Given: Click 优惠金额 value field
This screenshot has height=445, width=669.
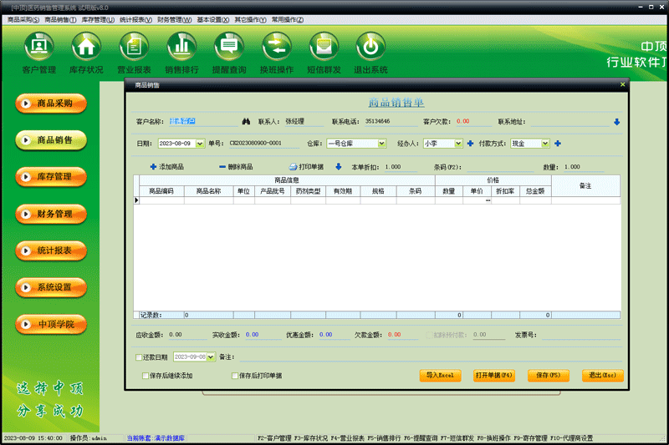Looking at the screenshot, I should coord(334,335).
